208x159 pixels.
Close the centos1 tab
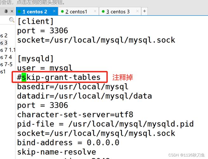(x=95, y=11)
